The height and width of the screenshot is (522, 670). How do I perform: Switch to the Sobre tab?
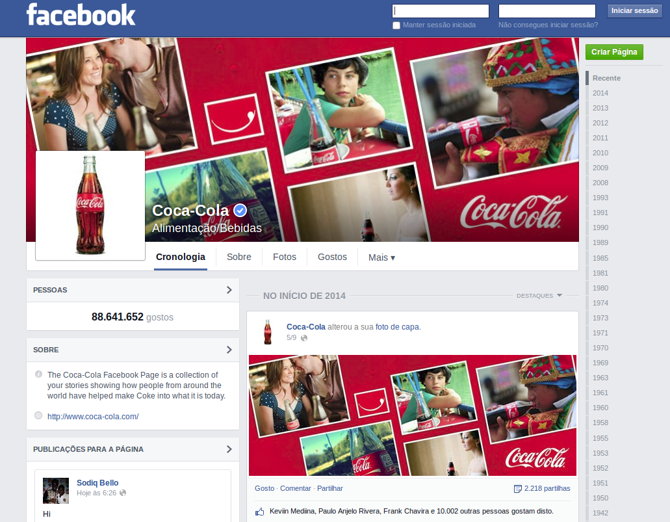(239, 257)
